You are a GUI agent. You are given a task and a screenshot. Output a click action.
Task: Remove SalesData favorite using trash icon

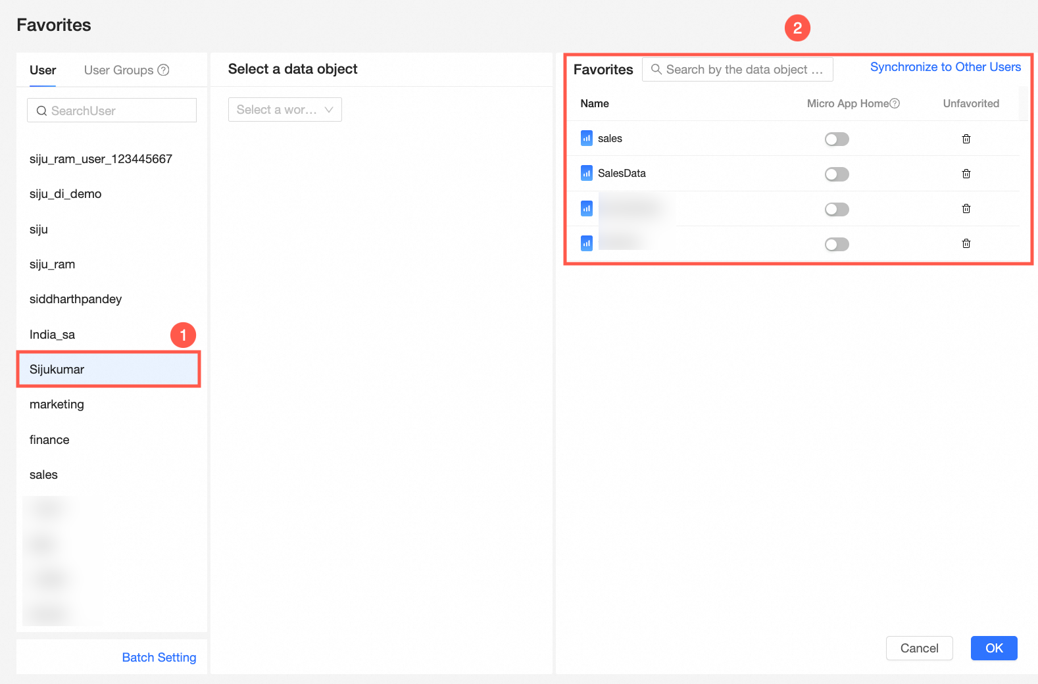point(966,174)
